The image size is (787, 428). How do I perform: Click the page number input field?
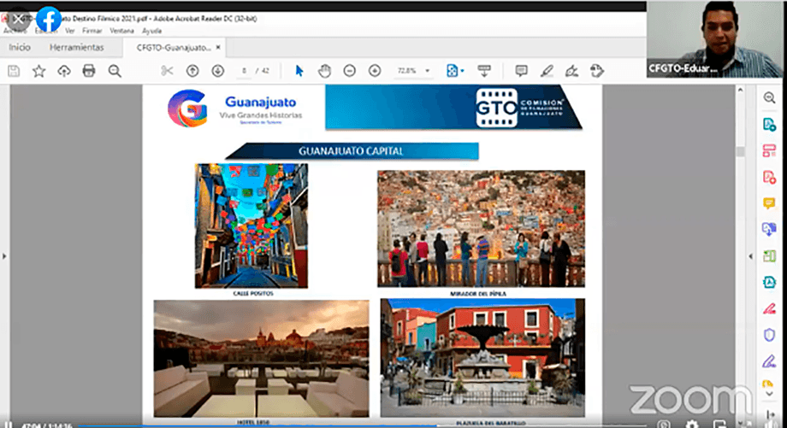(x=245, y=71)
